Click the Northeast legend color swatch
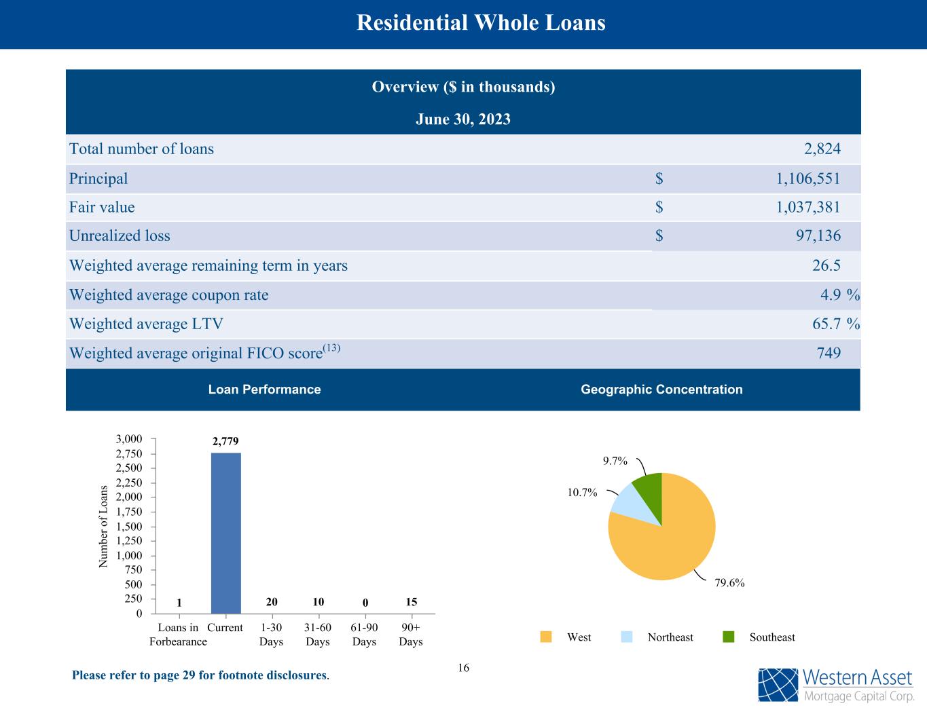The height and width of the screenshot is (716, 927). click(626, 637)
